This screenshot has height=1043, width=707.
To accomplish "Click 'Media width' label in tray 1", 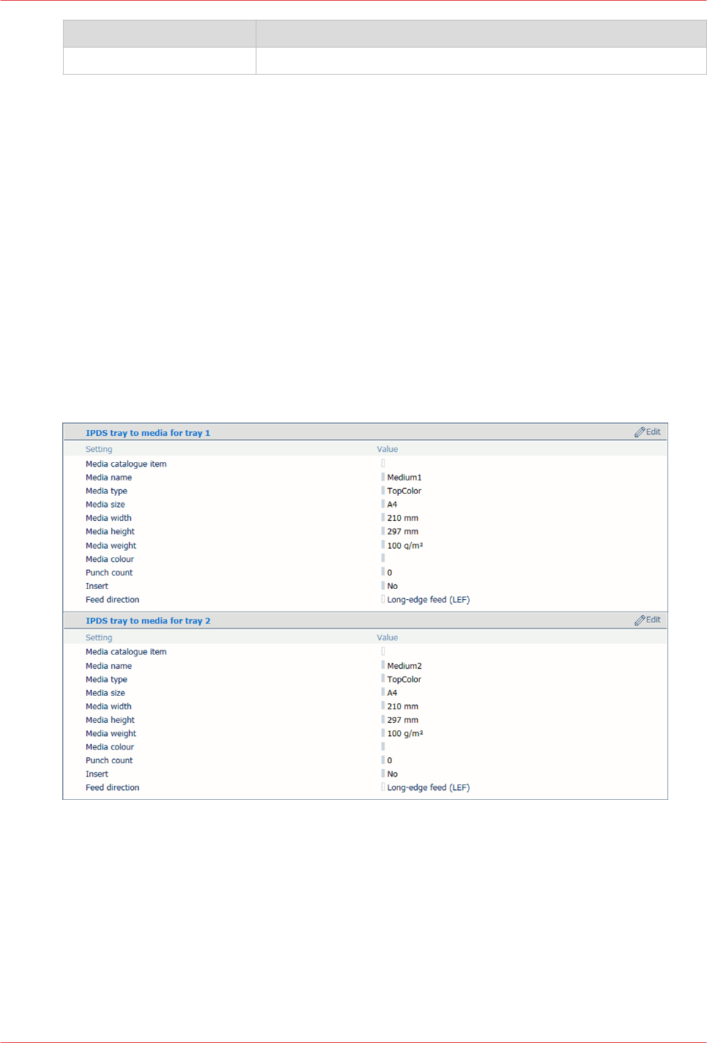I will 108,518.
